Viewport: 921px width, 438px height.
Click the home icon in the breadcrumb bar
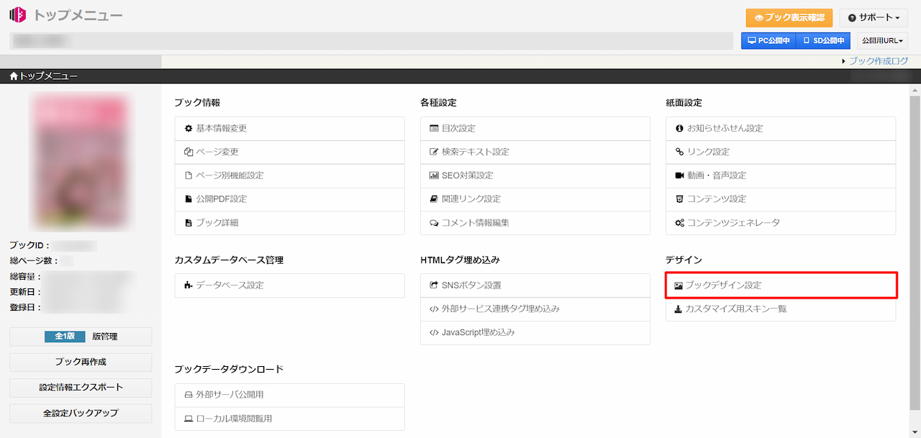(14, 76)
